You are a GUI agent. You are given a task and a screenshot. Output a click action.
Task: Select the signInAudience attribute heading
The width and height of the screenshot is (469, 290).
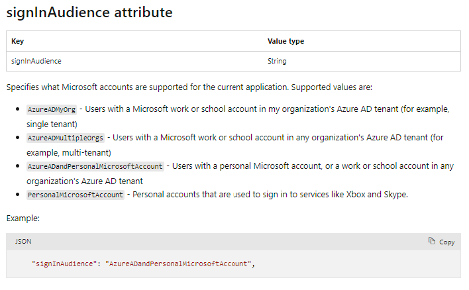[x=89, y=13]
